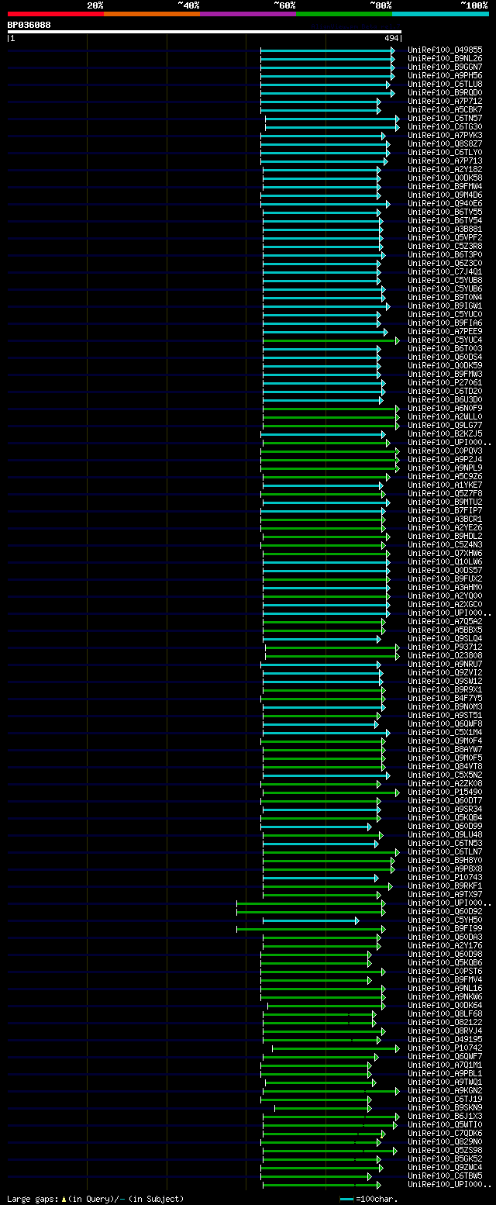
Task: Select the UniRef100_Q7XHW6 entry
Action: coord(446,553)
